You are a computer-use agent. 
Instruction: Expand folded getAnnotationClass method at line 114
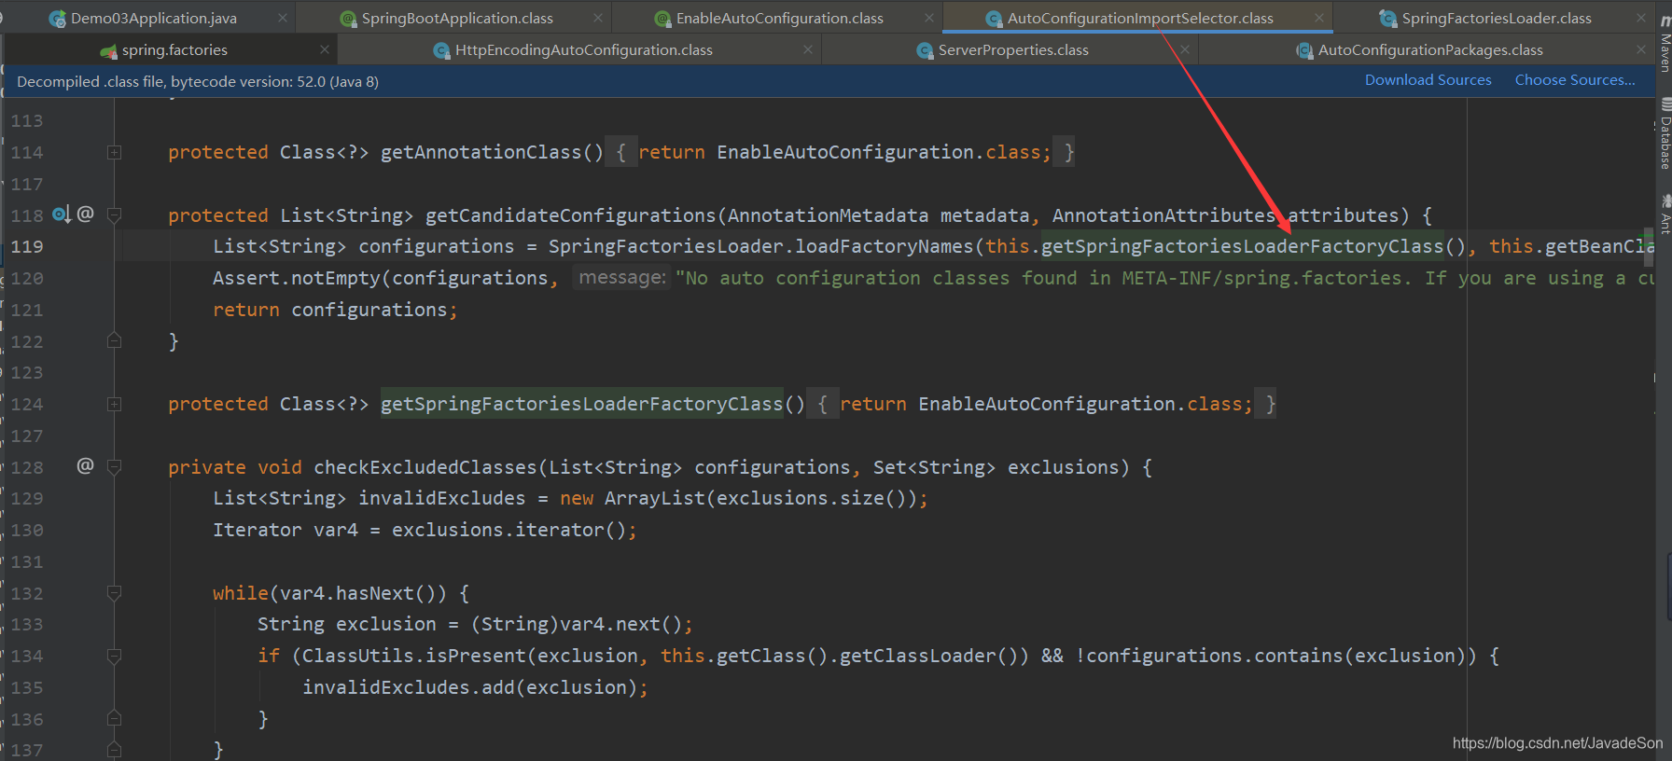pyautogui.click(x=114, y=152)
